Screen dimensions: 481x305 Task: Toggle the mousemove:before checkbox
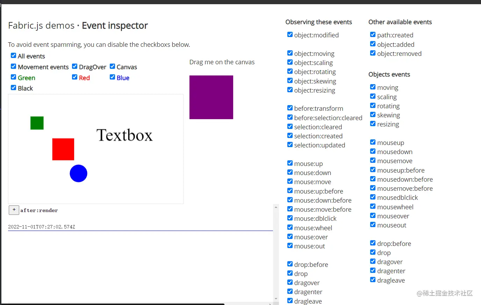click(373, 188)
